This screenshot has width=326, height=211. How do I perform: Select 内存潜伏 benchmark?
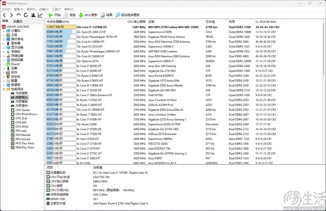coord(22,106)
